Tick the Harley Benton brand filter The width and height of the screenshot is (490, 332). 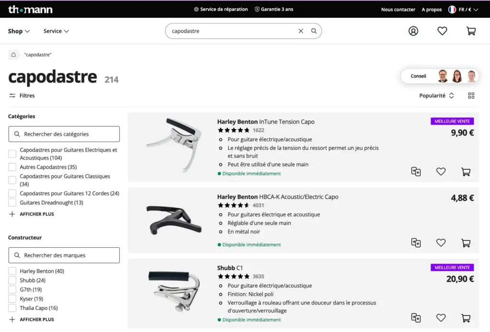click(12, 271)
